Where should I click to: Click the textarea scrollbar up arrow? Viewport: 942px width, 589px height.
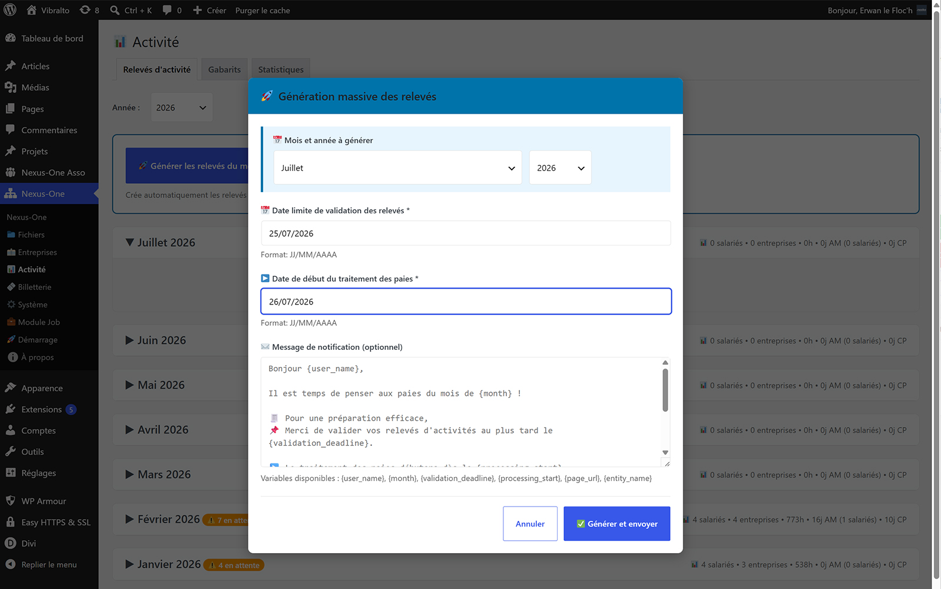(x=665, y=362)
